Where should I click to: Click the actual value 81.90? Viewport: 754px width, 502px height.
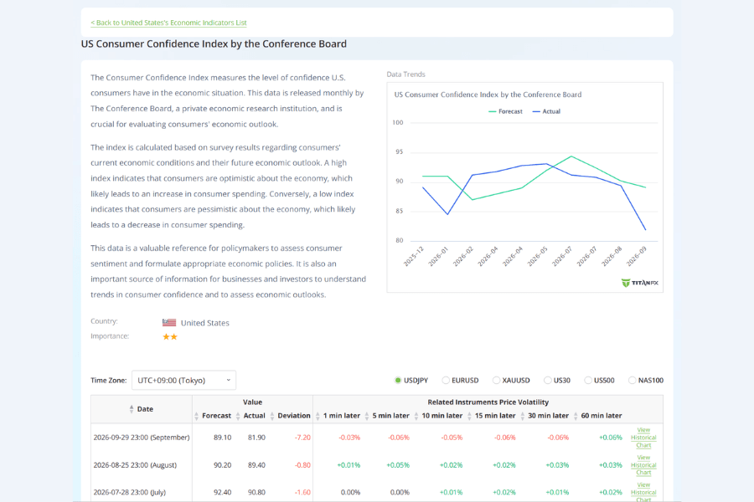click(x=256, y=438)
